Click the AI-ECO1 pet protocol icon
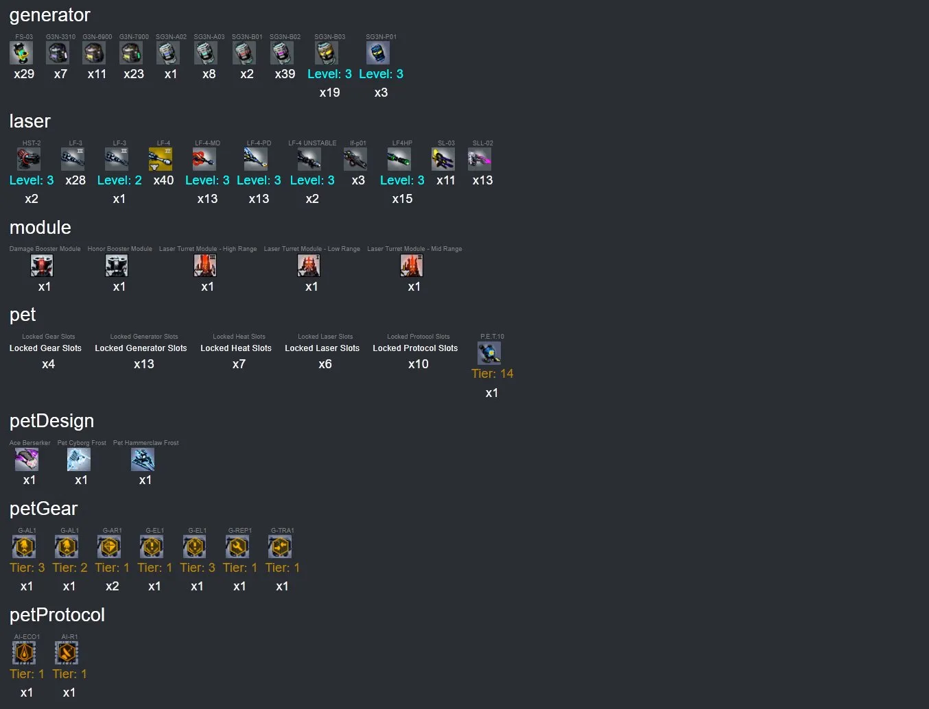The image size is (929, 709). (x=24, y=653)
